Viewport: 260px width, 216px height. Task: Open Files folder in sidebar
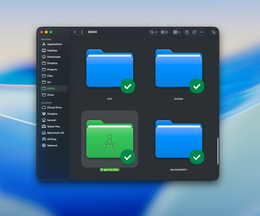54,76
